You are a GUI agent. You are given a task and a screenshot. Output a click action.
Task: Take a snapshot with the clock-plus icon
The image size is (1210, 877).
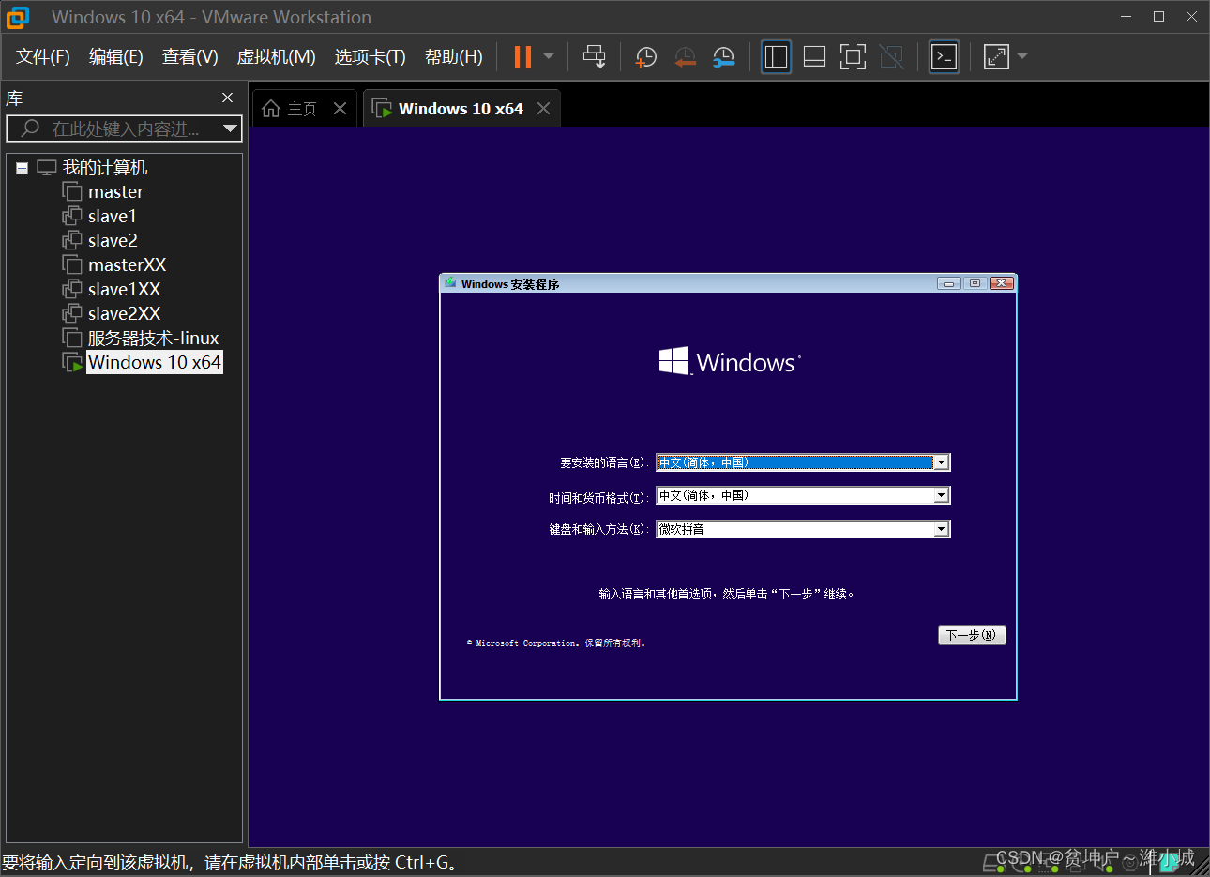(645, 56)
